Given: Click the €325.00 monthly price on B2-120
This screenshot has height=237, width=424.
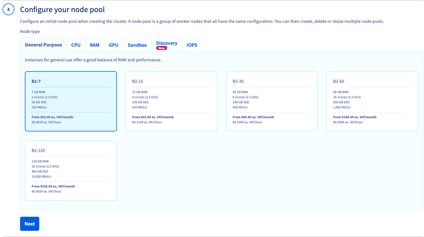Looking at the screenshot, I should click(53, 186).
